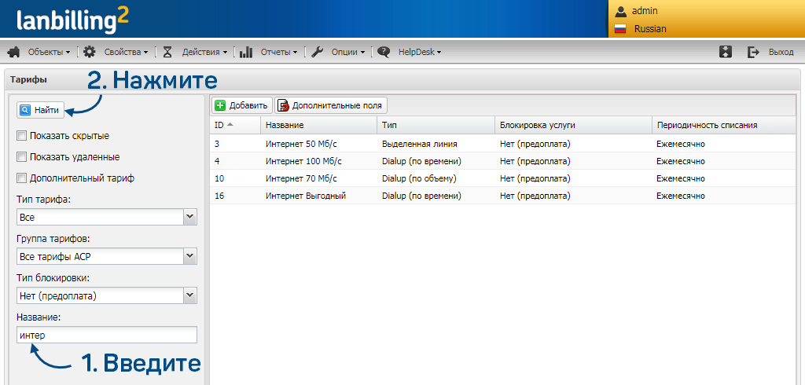Open the Свойства menu
This screenshot has height=385, width=805.
pyautogui.click(x=127, y=52)
